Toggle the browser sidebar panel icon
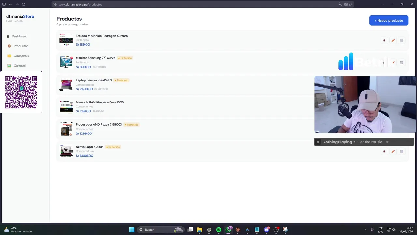Image resolution: width=417 pixels, height=235 pixels. click(x=4, y=4)
